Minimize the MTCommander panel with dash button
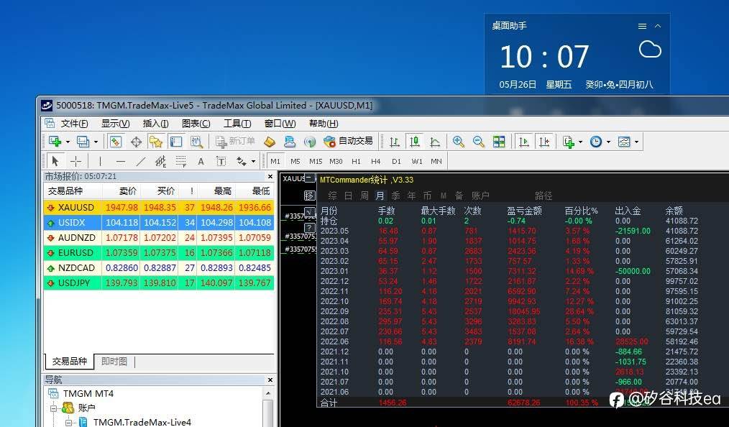The height and width of the screenshot is (427, 729). [x=308, y=178]
